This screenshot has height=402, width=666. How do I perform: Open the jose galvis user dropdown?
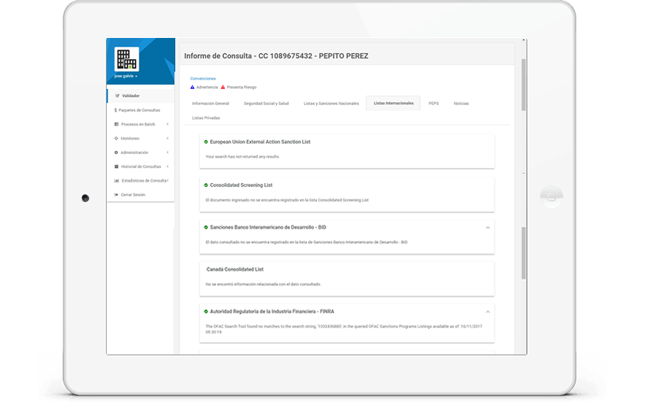[x=126, y=77]
